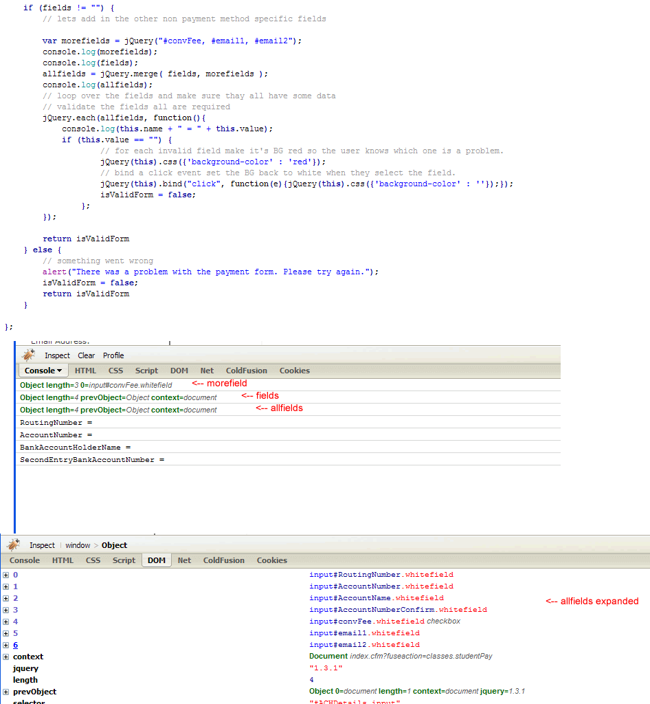Click the Profile button in the console toolbar
This screenshot has height=704, width=650.
[x=113, y=355]
